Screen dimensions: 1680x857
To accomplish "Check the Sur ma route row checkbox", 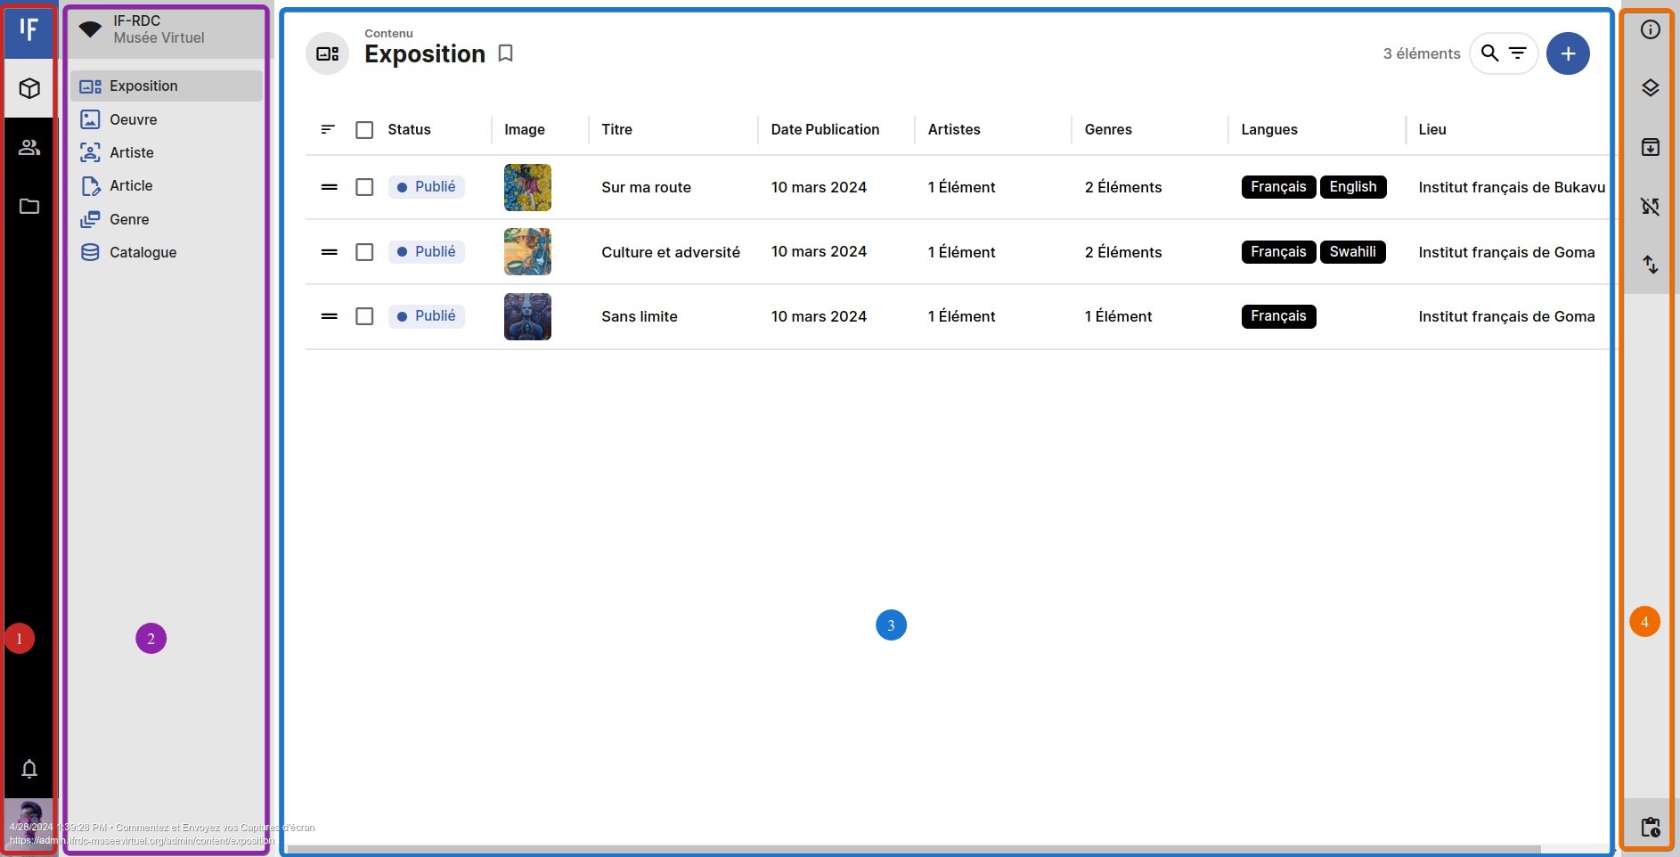I will (x=365, y=187).
